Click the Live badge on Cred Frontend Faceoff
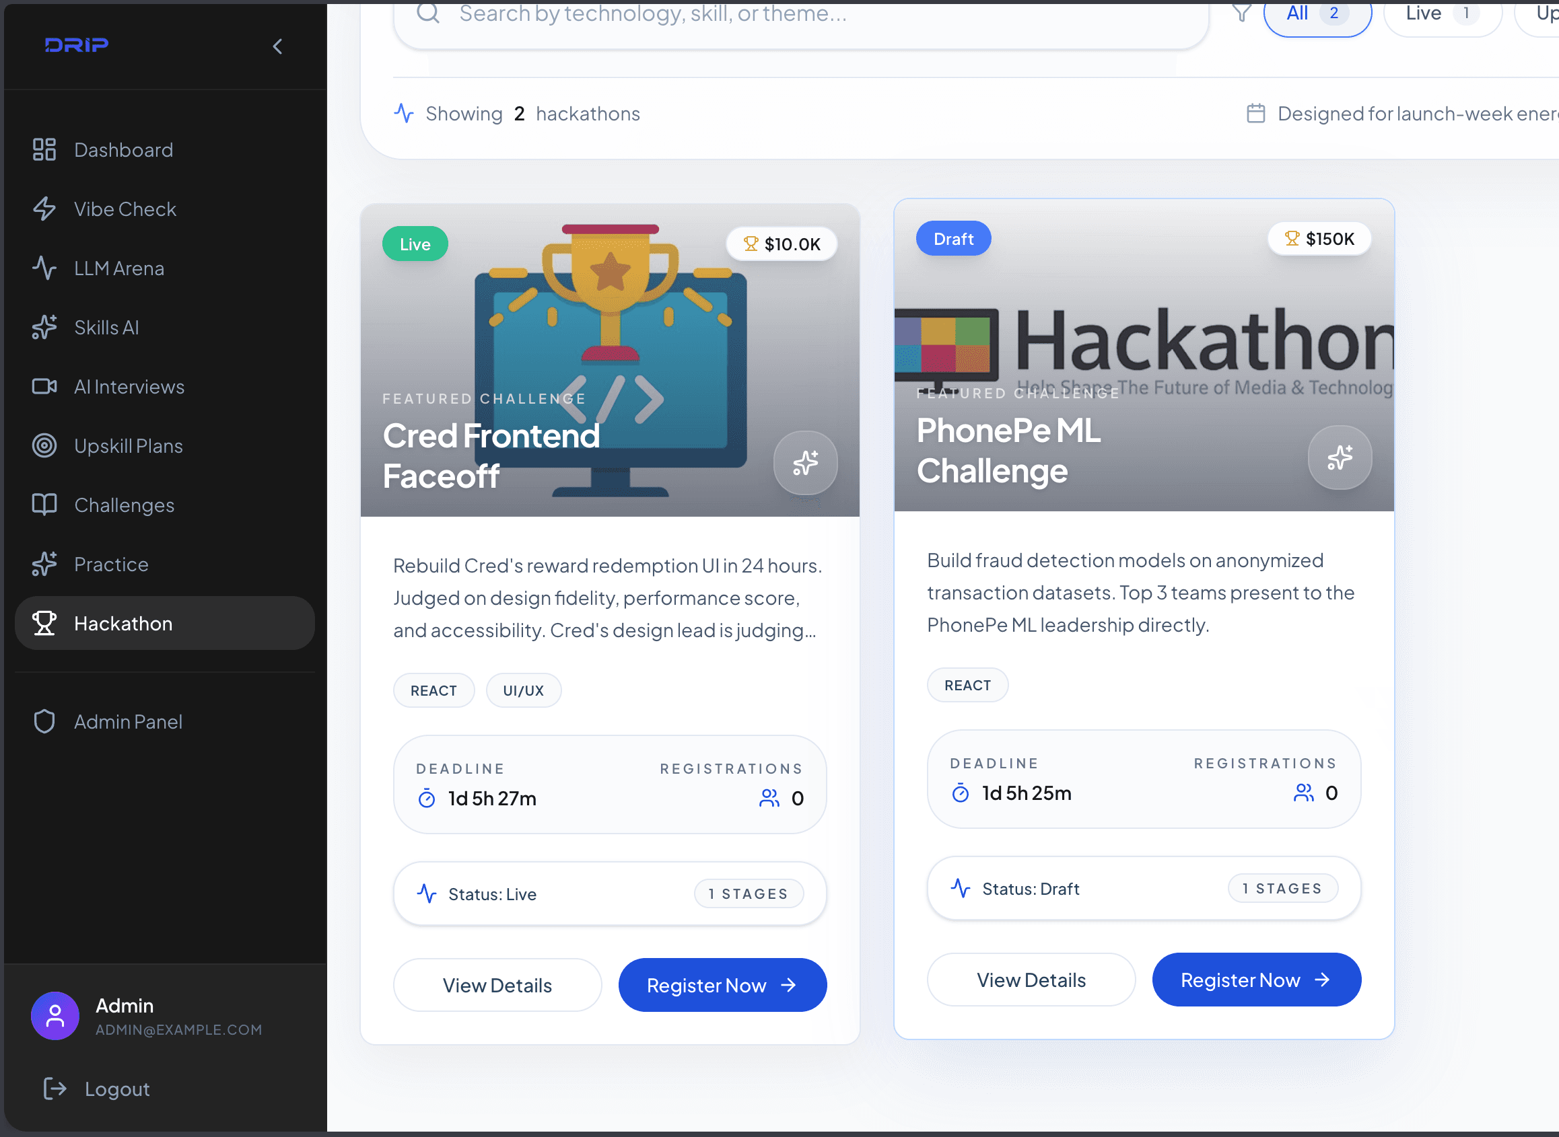This screenshot has height=1137, width=1559. [x=415, y=244]
